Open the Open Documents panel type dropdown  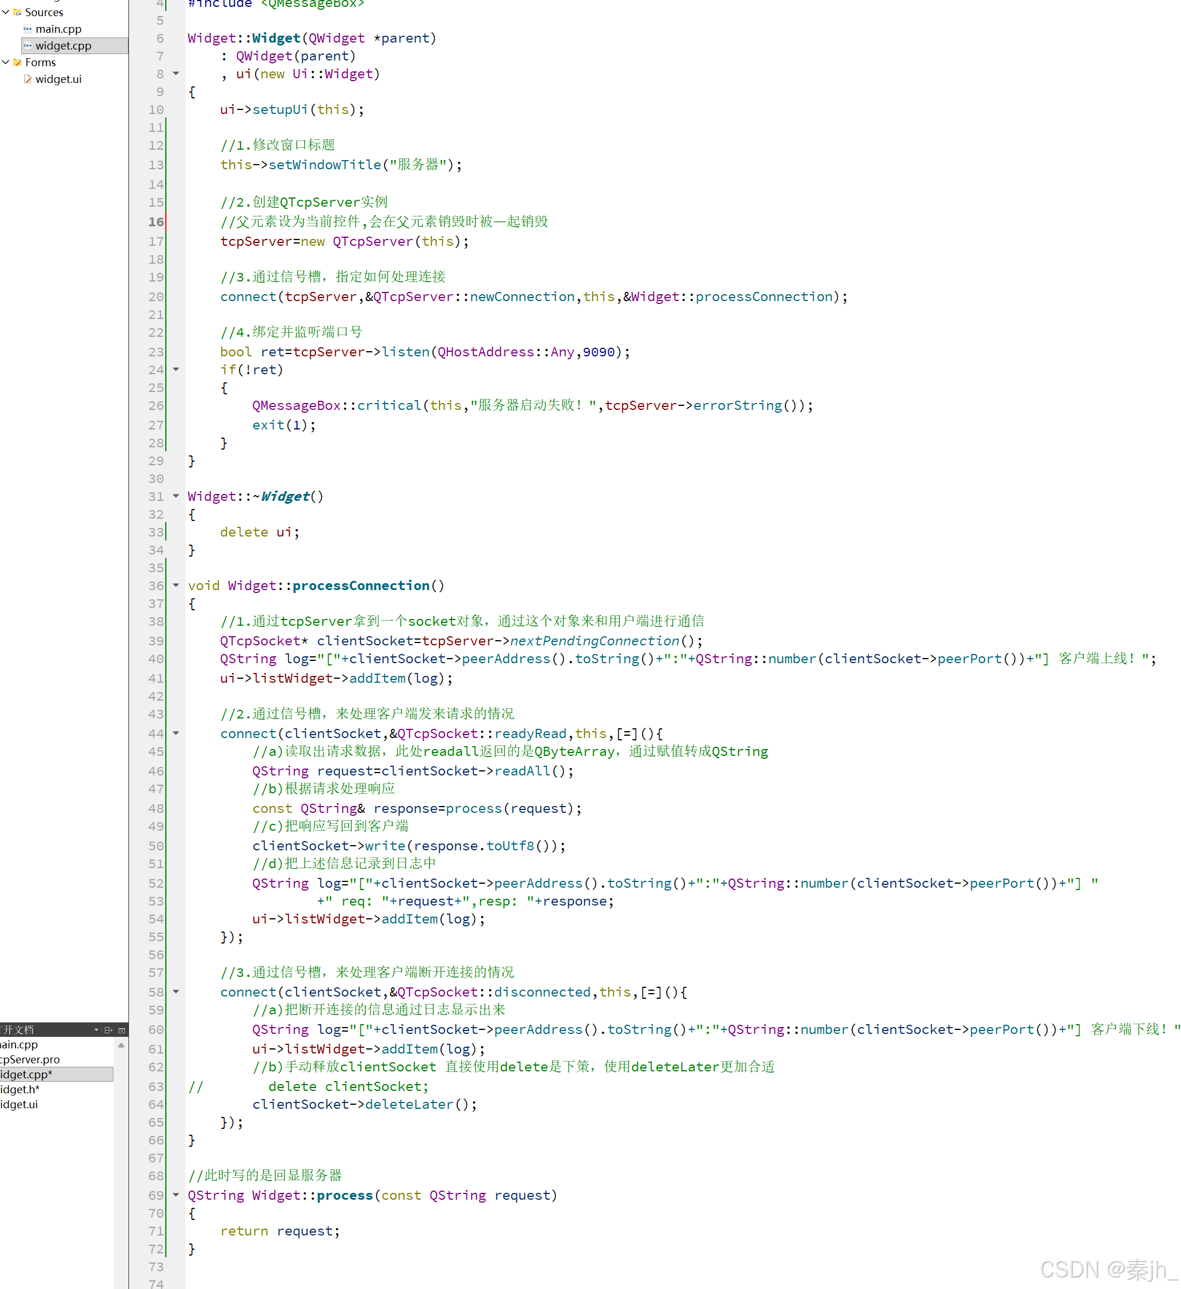click(x=97, y=1030)
